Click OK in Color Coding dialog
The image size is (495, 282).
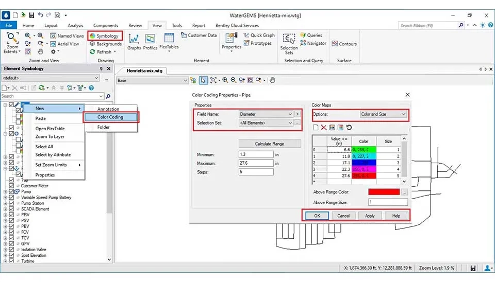pos(317,216)
